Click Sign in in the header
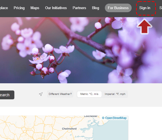 pyautogui.click(x=145, y=8)
